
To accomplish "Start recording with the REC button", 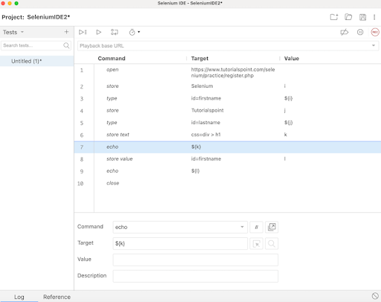I will pos(375,32).
